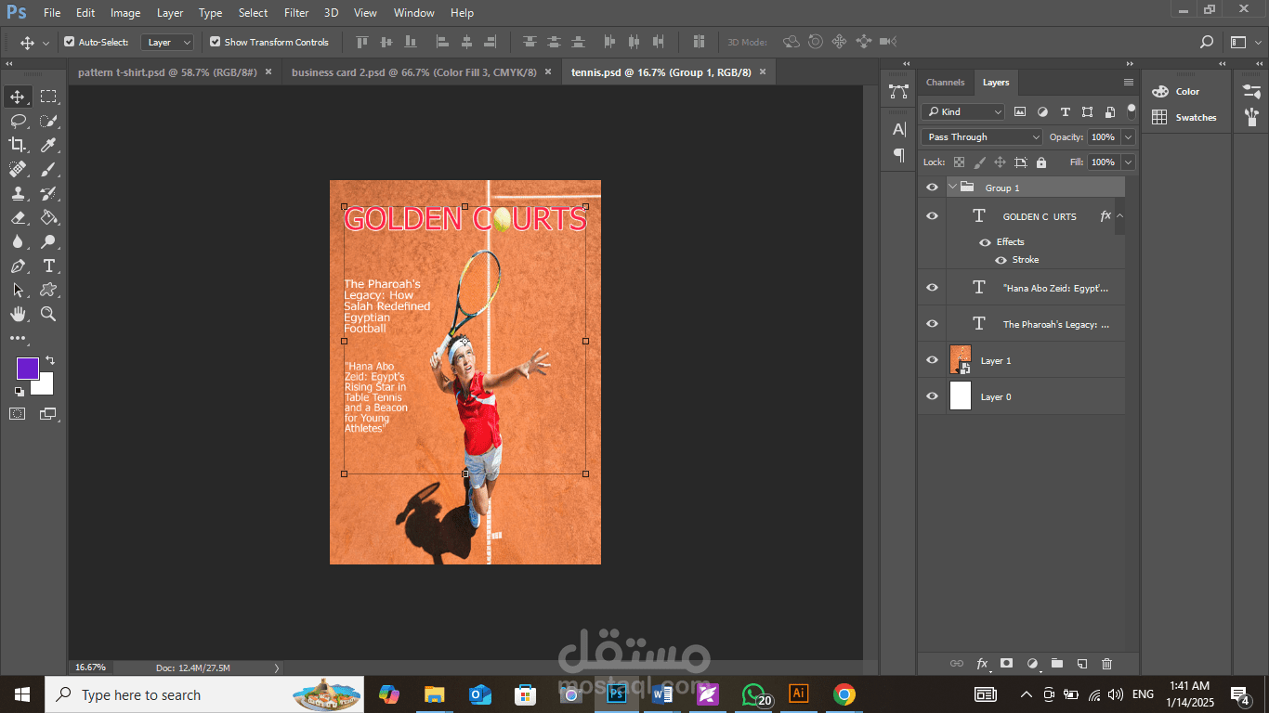Collapse the Group 1 folder arrow
The image size is (1269, 713).
pyautogui.click(x=952, y=188)
